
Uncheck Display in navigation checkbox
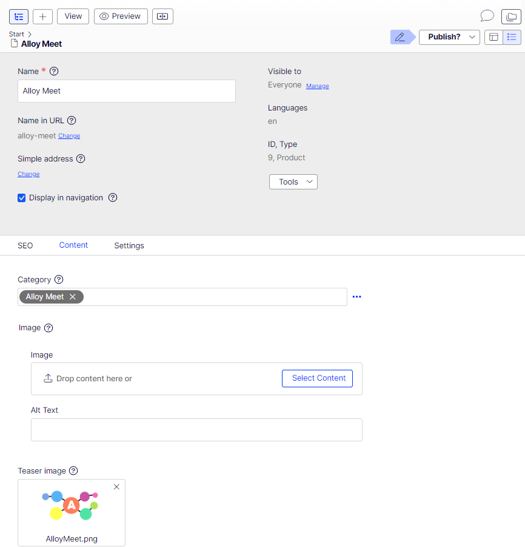[22, 198]
